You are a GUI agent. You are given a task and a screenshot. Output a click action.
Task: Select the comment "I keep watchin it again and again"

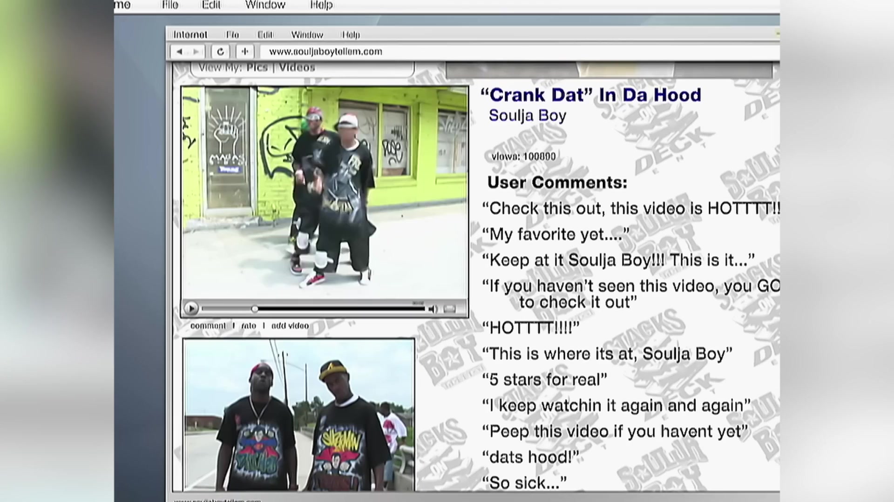click(616, 406)
